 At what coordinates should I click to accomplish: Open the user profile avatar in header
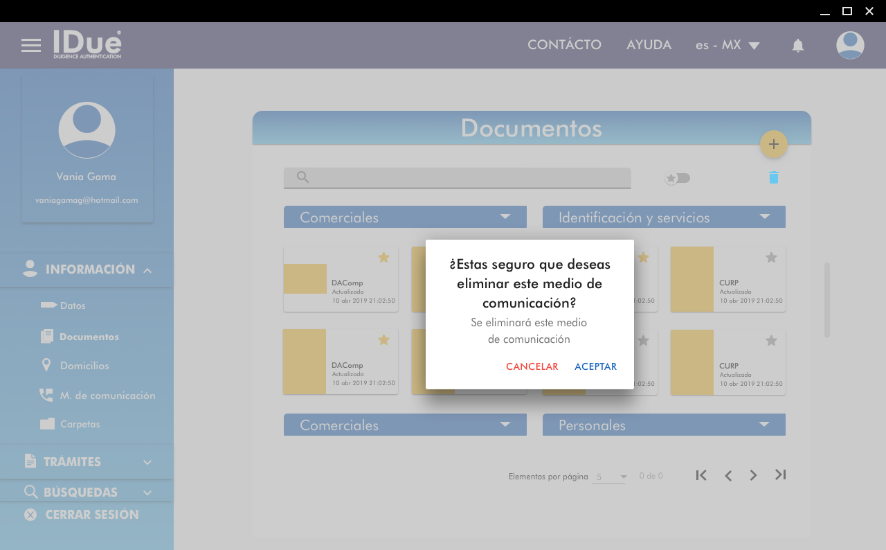coord(849,46)
